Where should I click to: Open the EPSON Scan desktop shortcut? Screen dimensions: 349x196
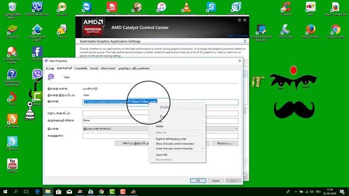click(286, 32)
